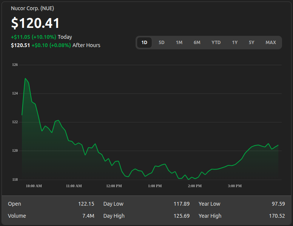This screenshot has height=226, width=293.
Task: Click the Day Low label
Action: point(113,204)
